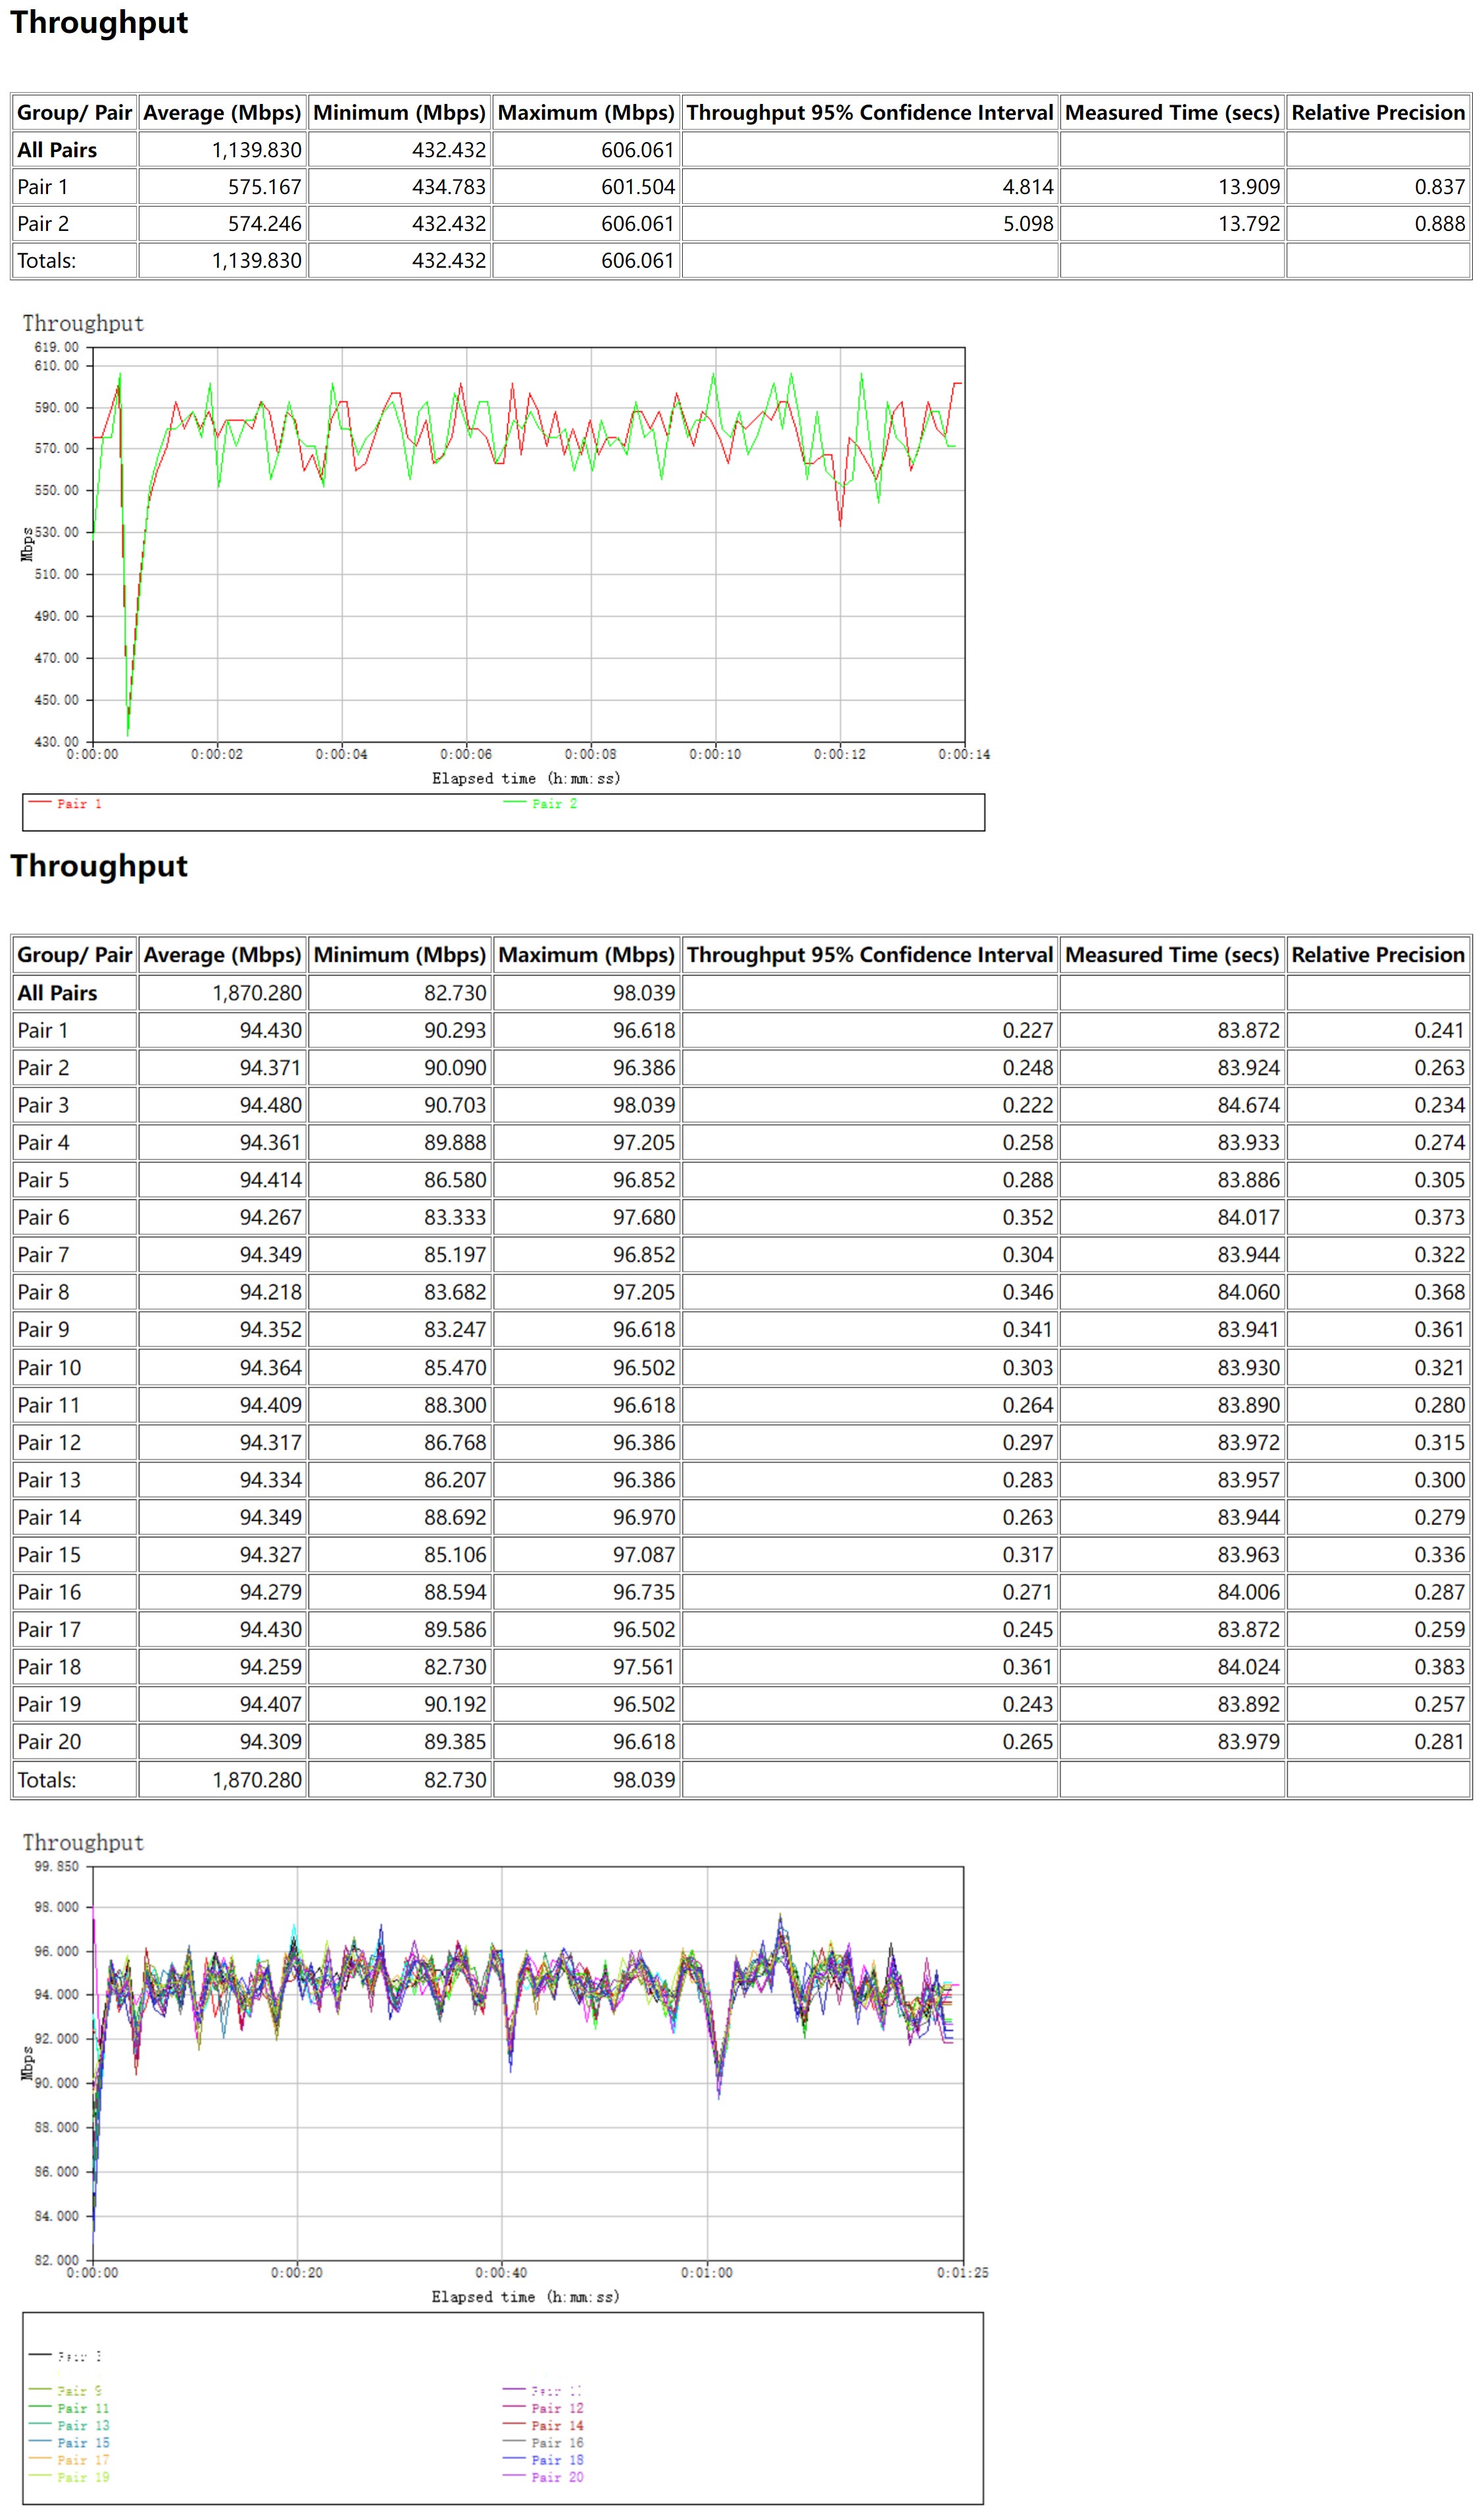Click Pair 18 relative precision 0.383

coord(1440,1668)
